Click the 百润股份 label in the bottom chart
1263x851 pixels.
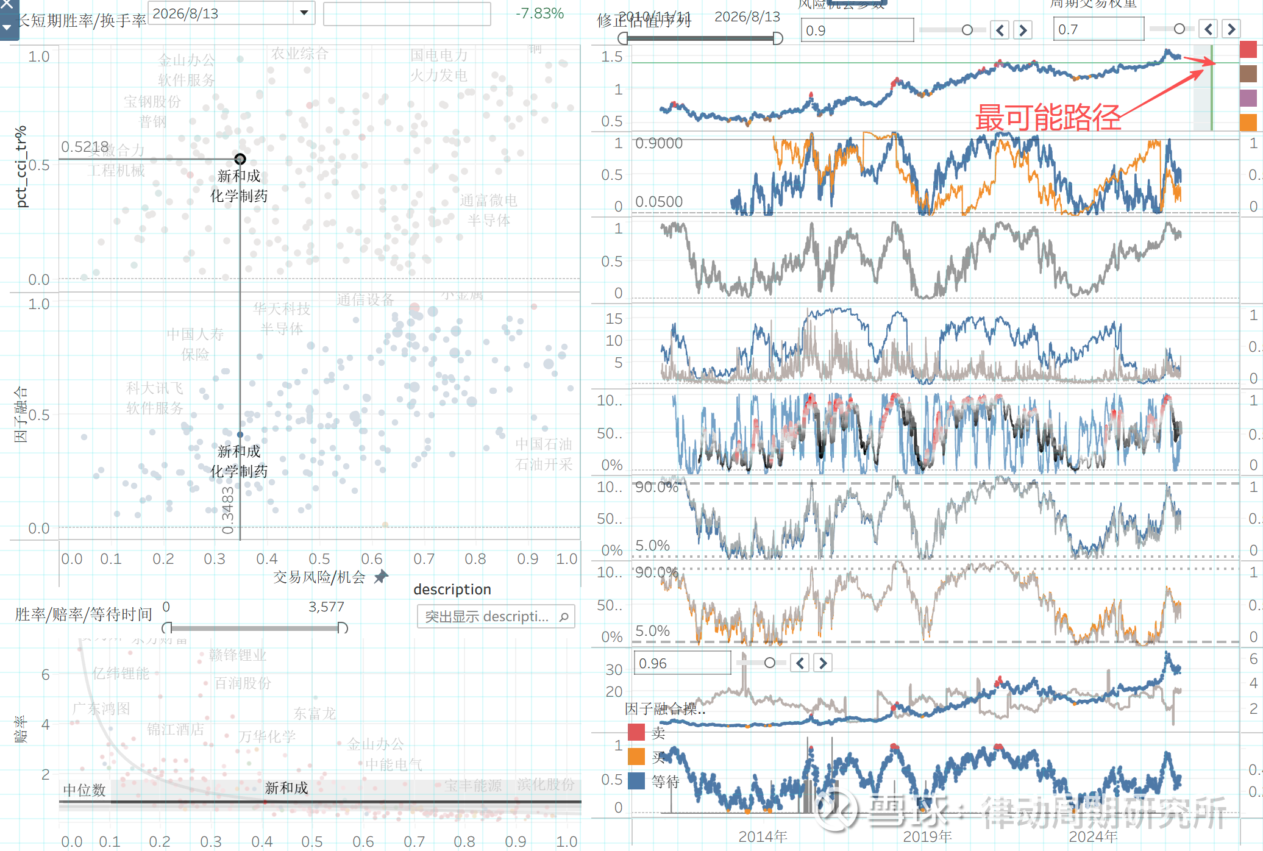[243, 683]
